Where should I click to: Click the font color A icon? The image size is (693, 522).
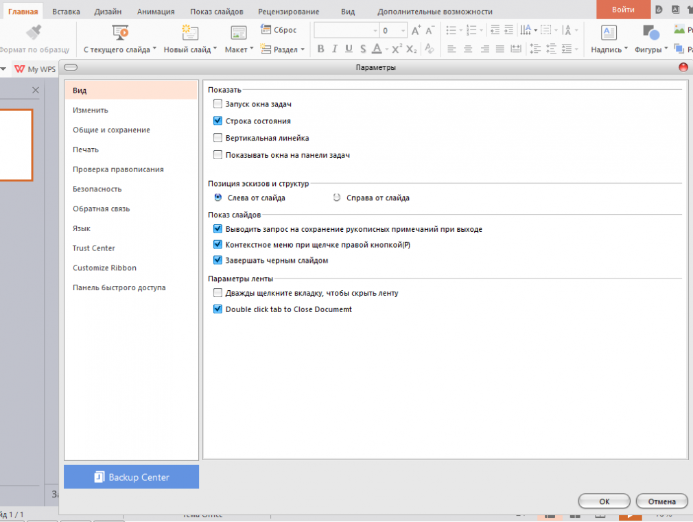[x=377, y=49]
